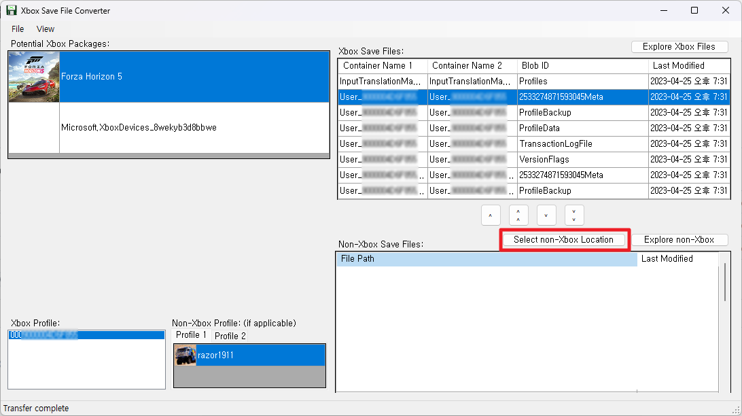Click the double down arrow transfer button

(574, 215)
